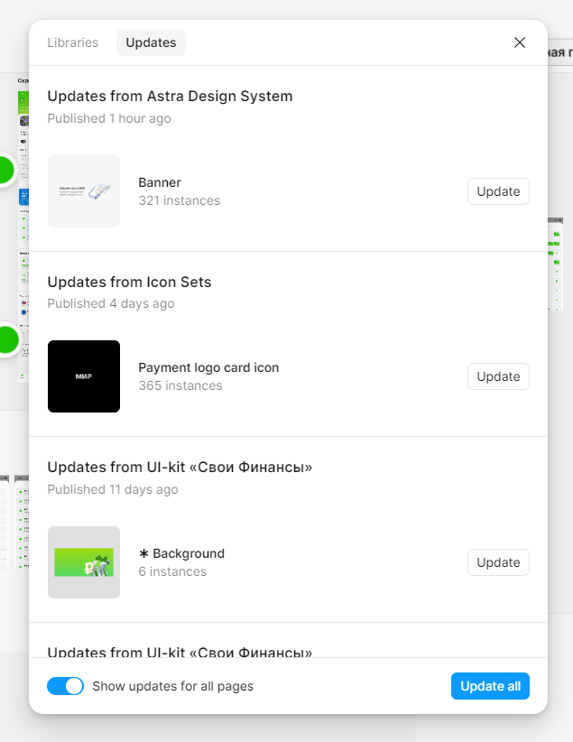
Task: Open the Payment logo card icon thumbnail
Action: point(84,376)
